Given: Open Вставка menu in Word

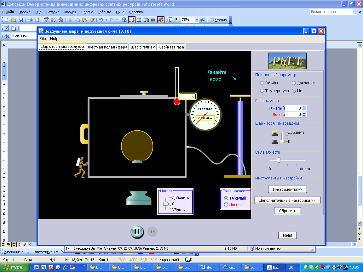Looking at the screenshot, I should tap(53, 12).
